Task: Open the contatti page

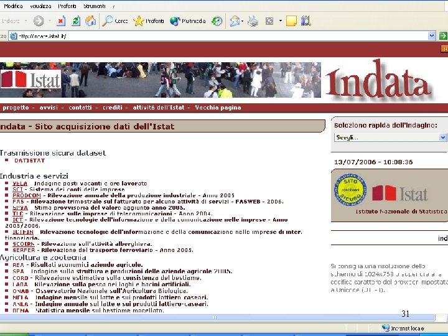Action: (80, 108)
